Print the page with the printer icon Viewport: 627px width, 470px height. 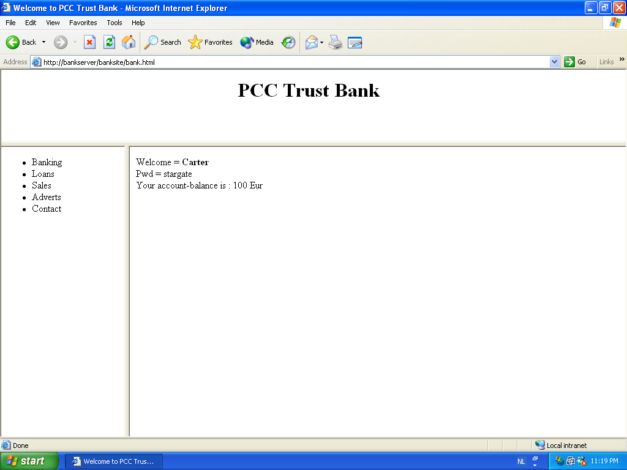336,42
